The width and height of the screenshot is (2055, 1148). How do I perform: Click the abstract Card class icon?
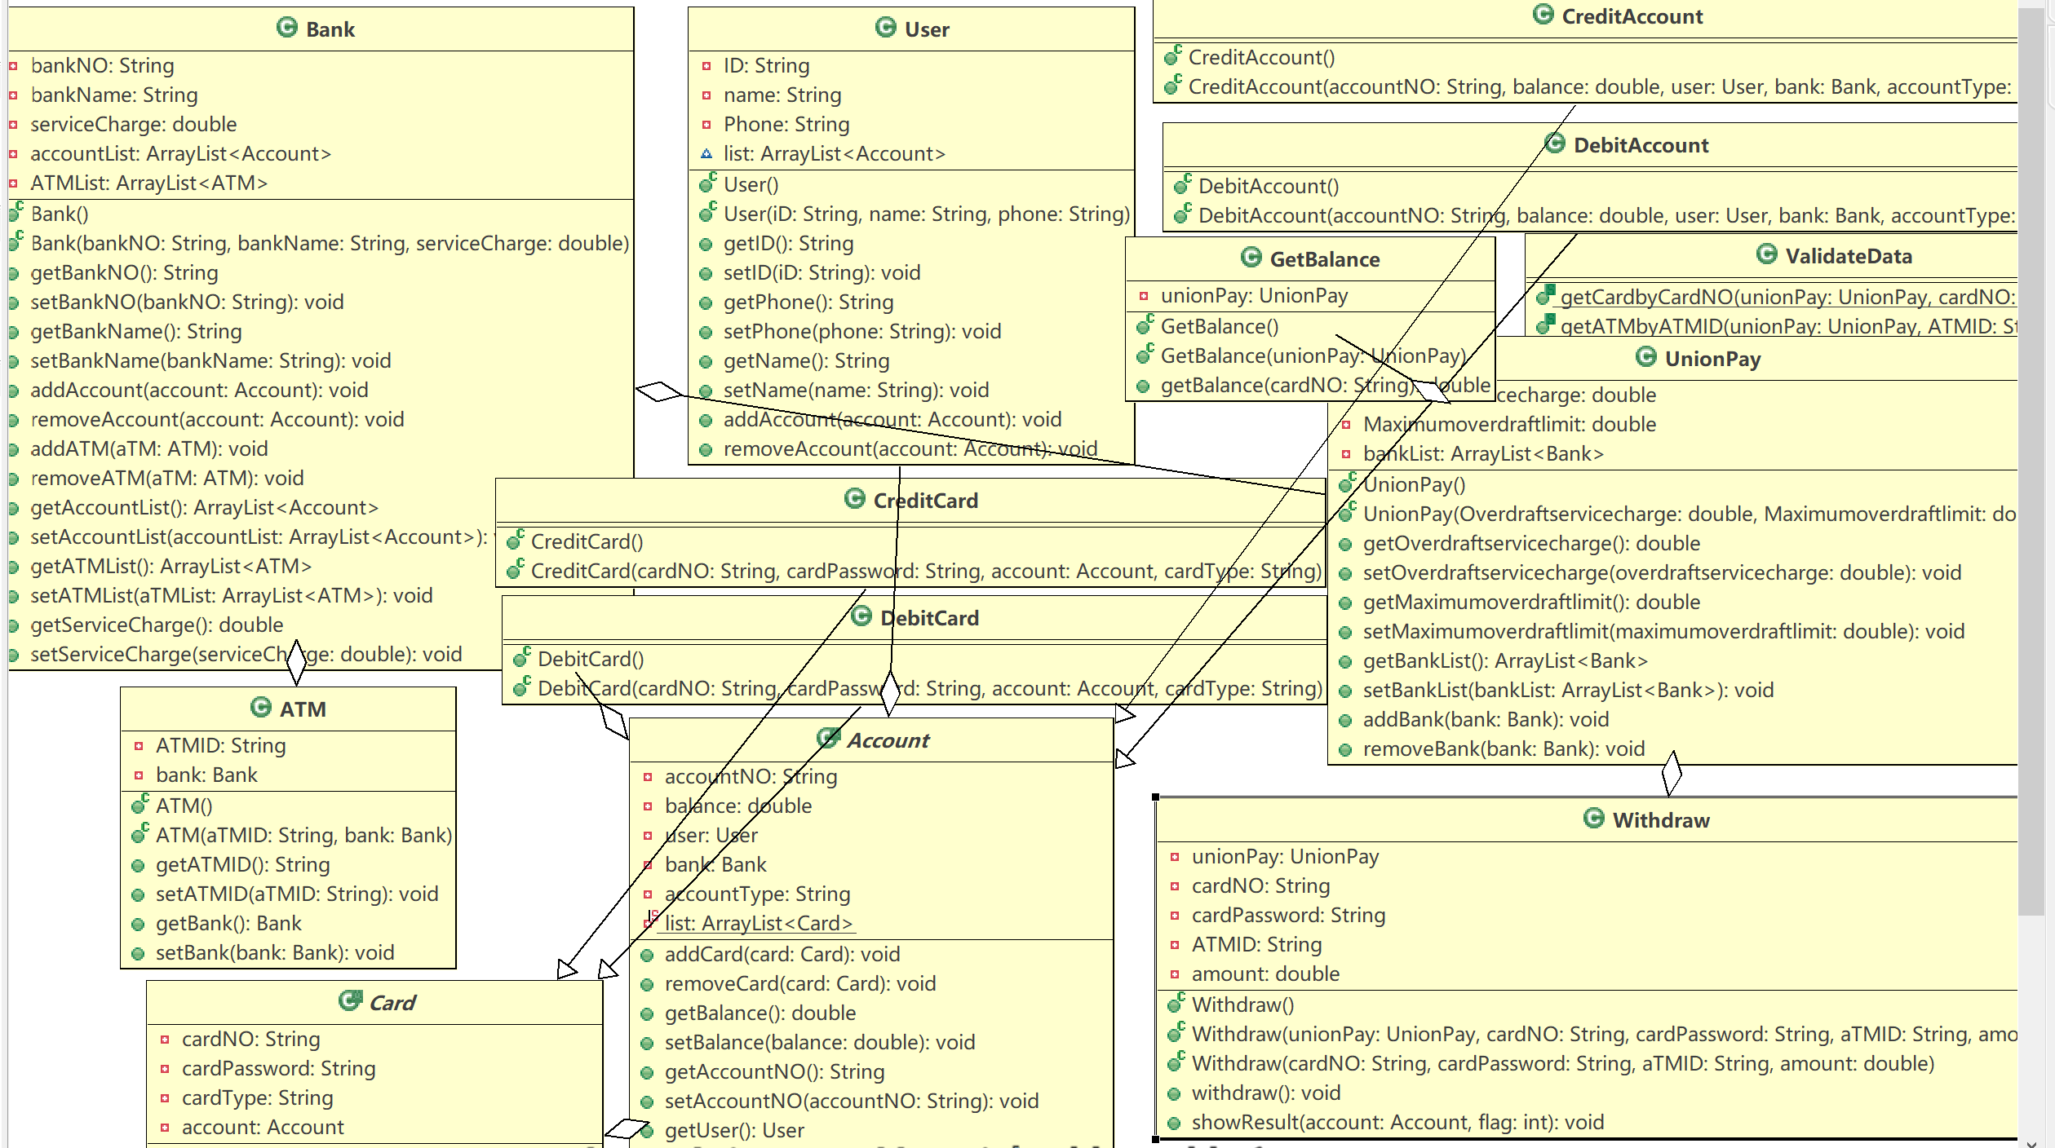[350, 1000]
